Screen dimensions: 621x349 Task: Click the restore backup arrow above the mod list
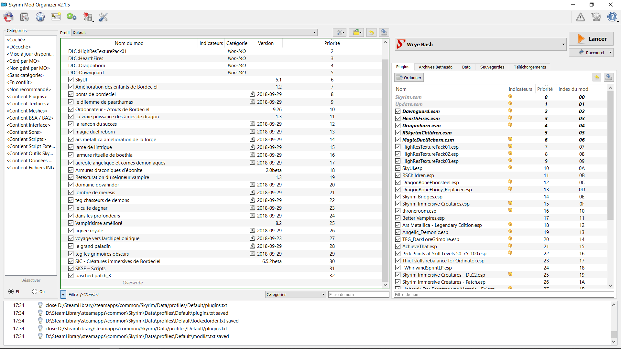point(371,32)
